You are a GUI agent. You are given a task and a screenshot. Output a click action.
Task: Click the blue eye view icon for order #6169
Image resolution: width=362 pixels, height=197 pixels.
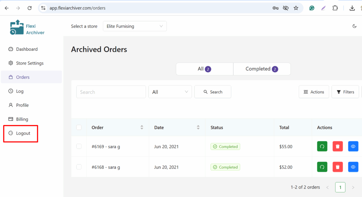[x=353, y=147]
